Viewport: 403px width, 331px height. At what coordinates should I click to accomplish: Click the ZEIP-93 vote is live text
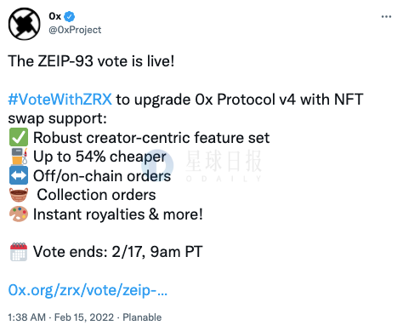click(91, 61)
